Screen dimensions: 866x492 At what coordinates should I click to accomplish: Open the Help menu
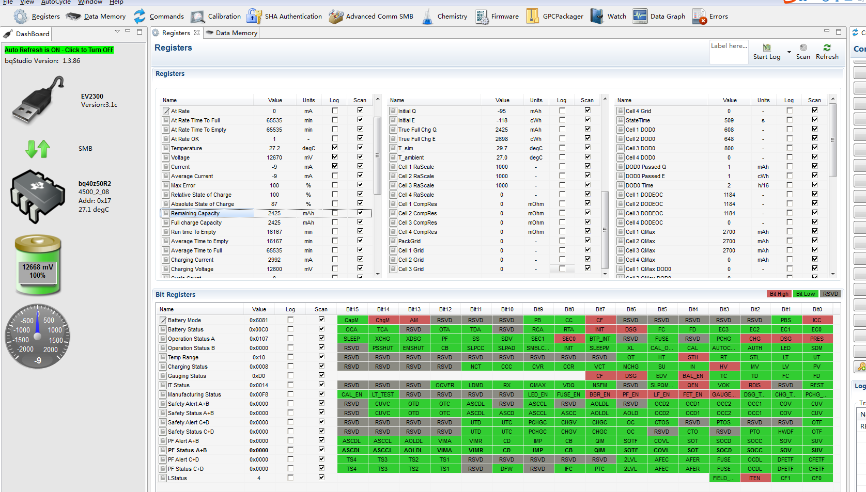pos(116,2)
